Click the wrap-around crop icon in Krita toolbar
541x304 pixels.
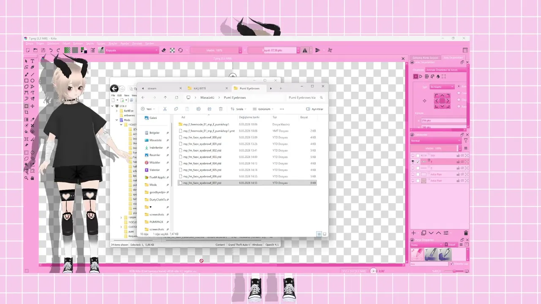330,50
